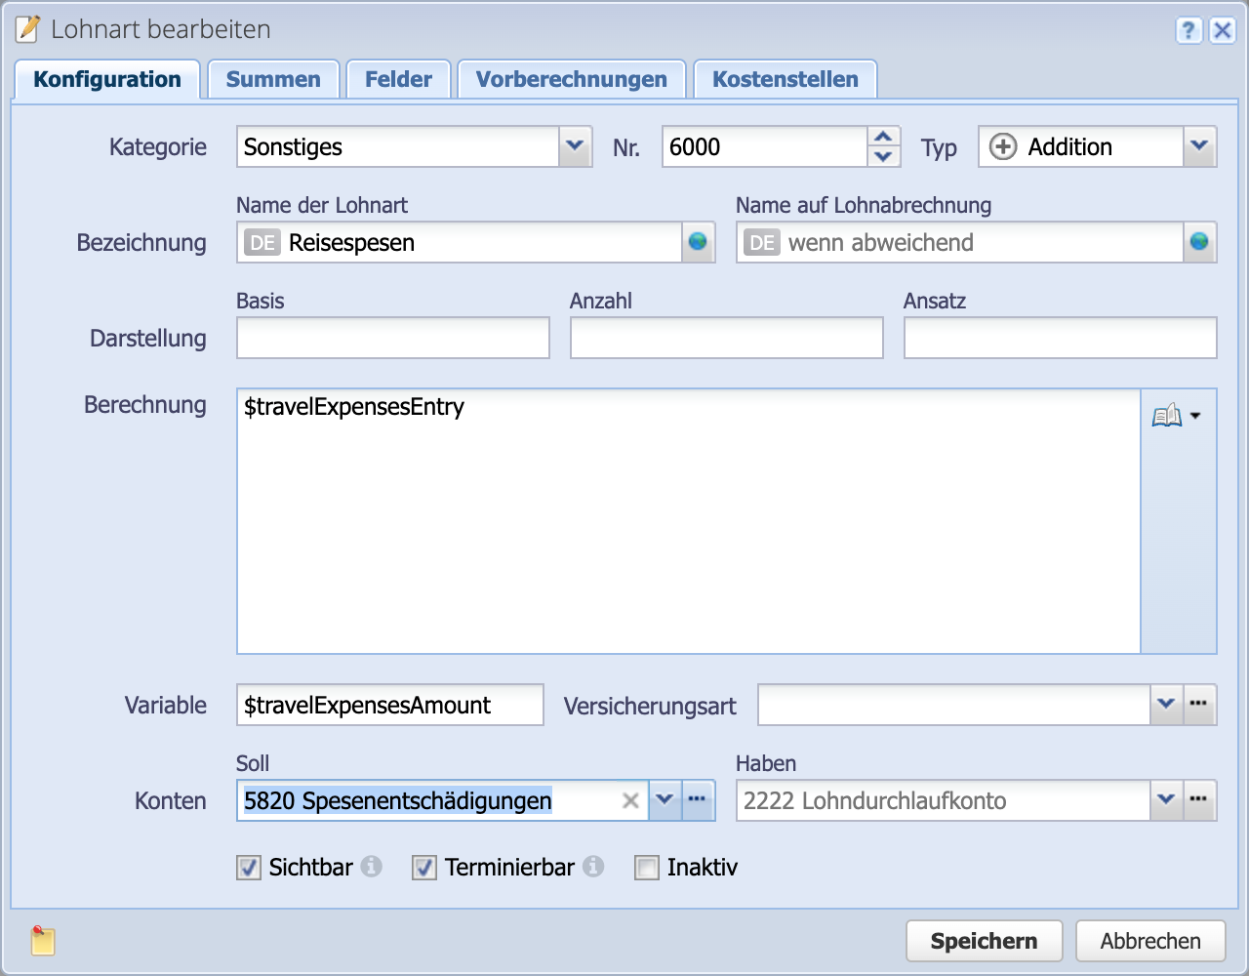The image size is (1249, 976).
Task: Clear the Soll account with X icon
Action: click(630, 800)
